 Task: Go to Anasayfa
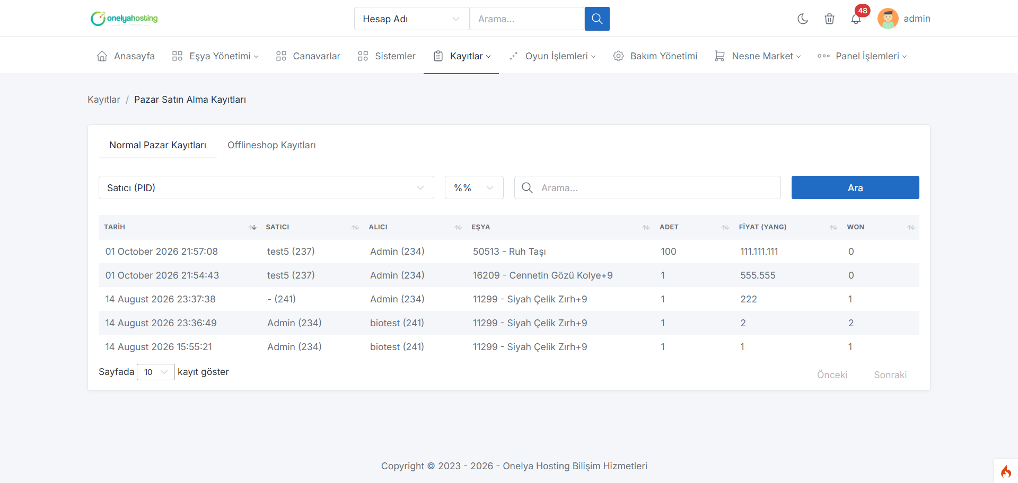[x=126, y=56]
